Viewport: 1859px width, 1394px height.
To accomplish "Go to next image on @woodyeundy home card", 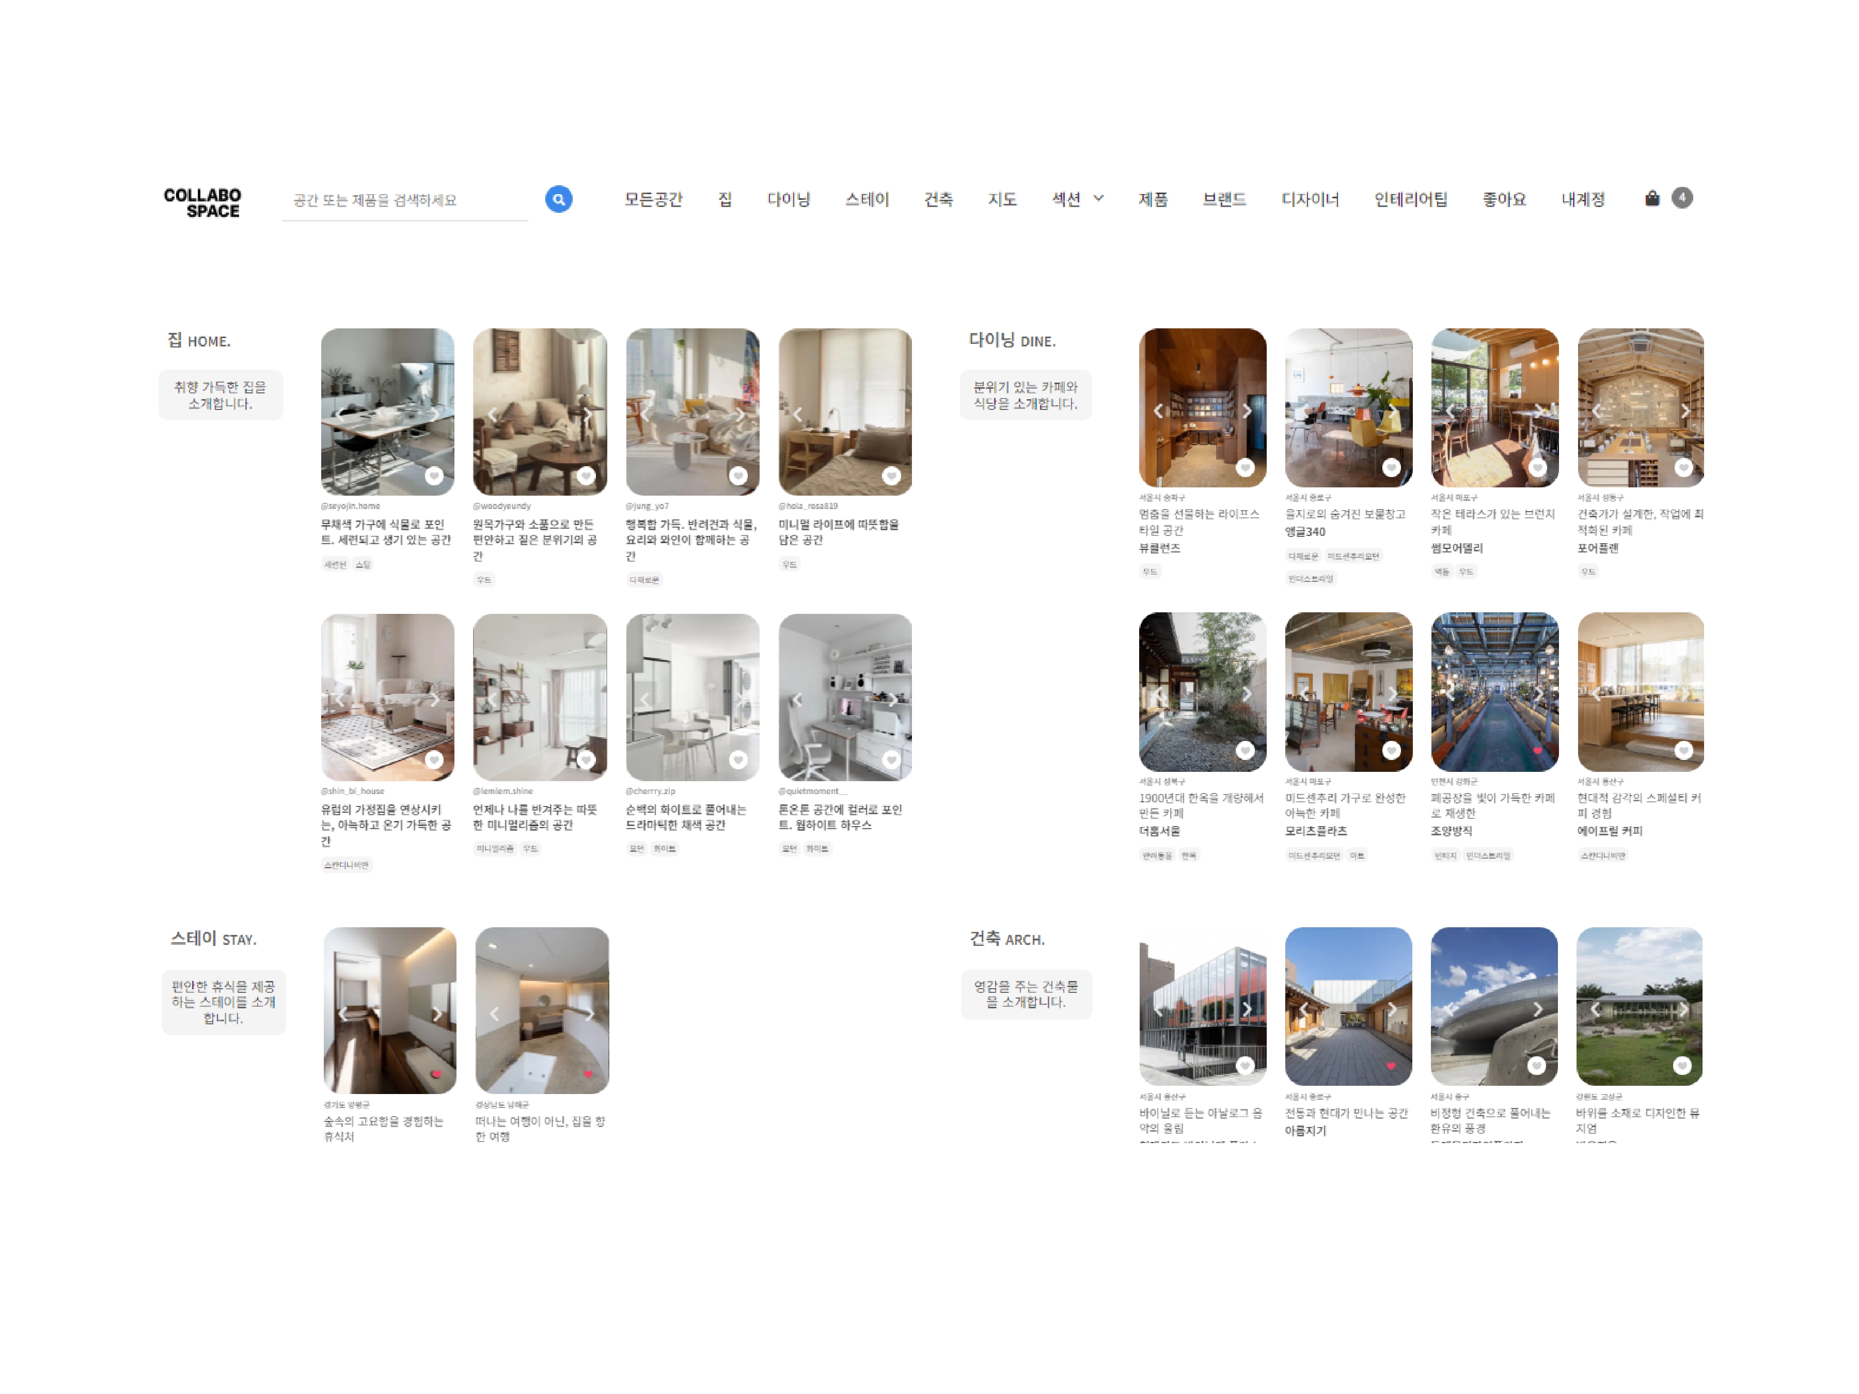I will (x=588, y=414).
